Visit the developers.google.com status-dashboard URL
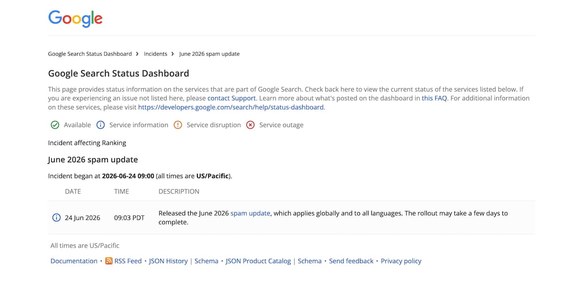The height and width of the screenshot is (301, 564). click(231, 107)
